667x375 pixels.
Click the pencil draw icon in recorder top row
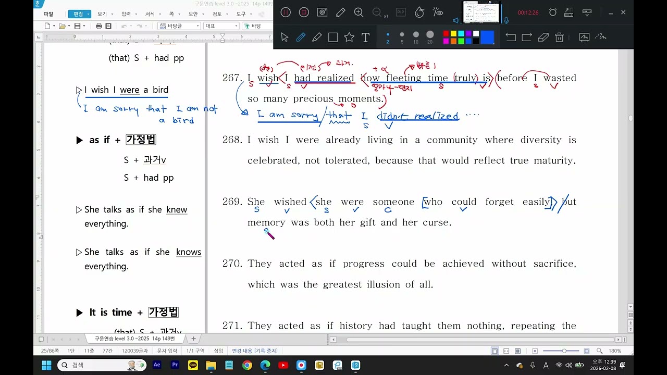click(x=341, y=12)
